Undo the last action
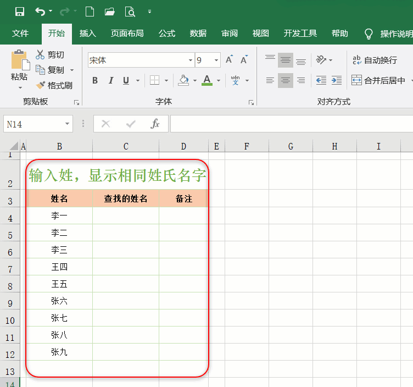The height and width of the screenshot is (387, 413). 40,12
